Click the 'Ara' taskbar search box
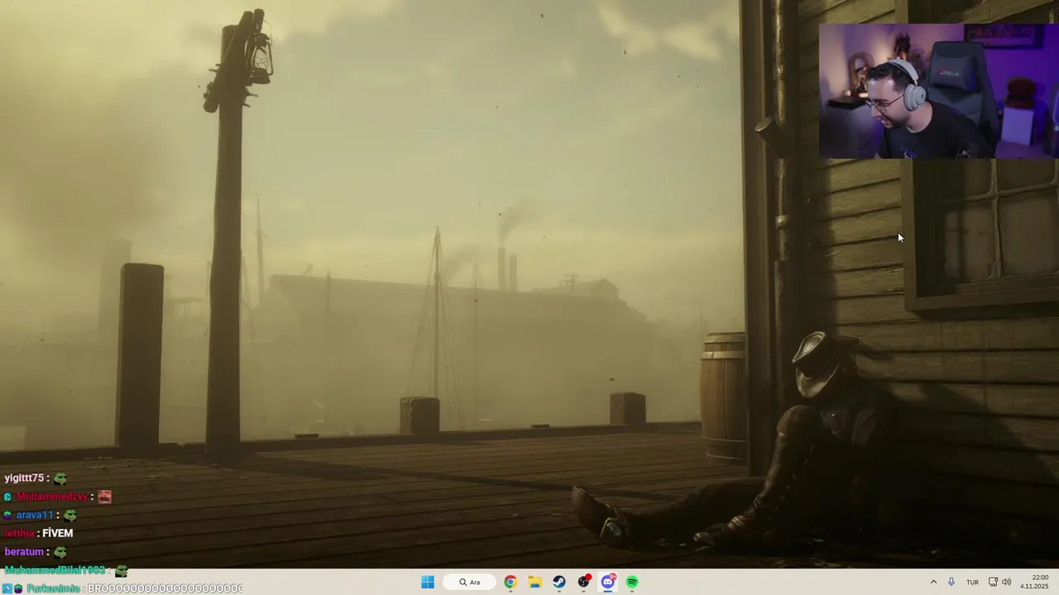The image size is (1059, 595). [470, 582]
